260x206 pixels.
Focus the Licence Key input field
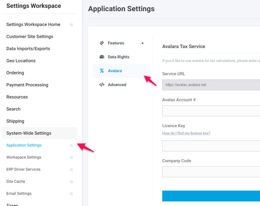click(211, 146)
